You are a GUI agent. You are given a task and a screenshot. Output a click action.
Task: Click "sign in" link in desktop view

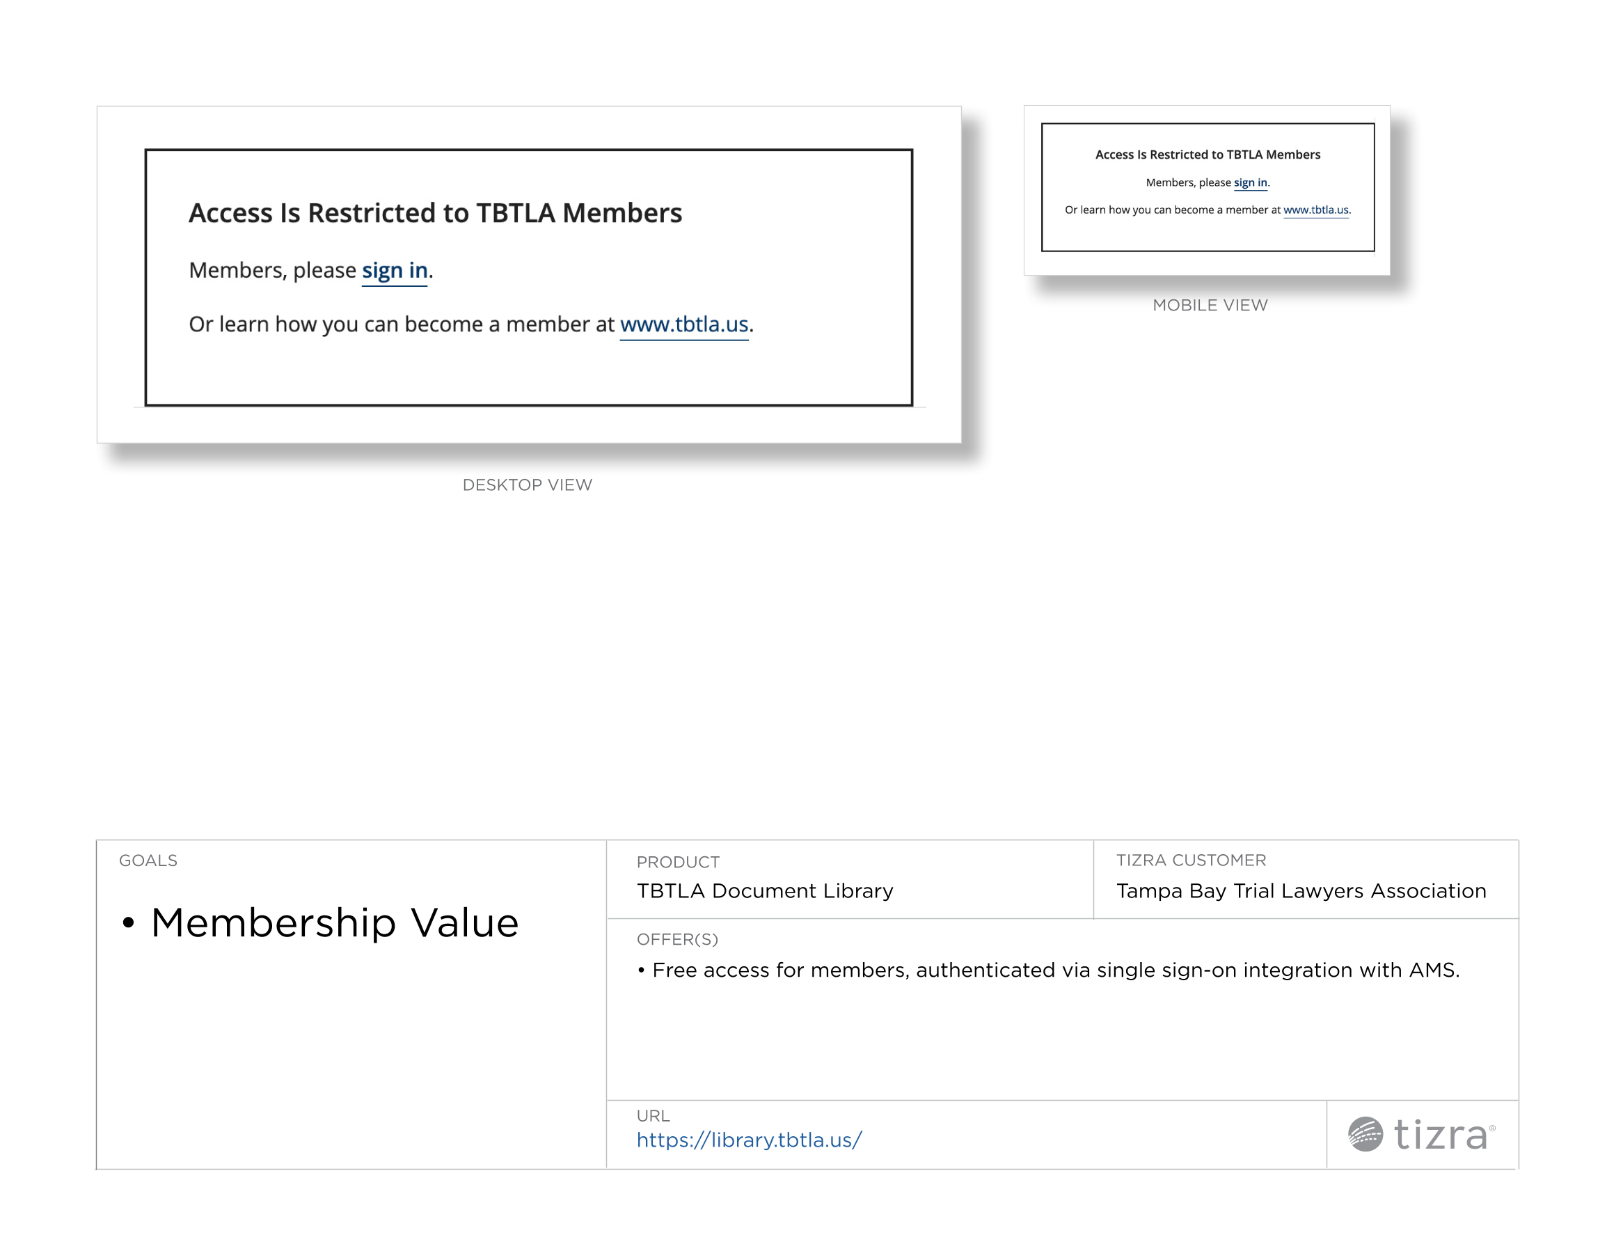click(x=395, y=270)
